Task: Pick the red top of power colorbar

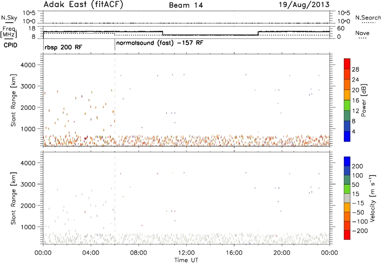Action: click(x=347, y=64)
